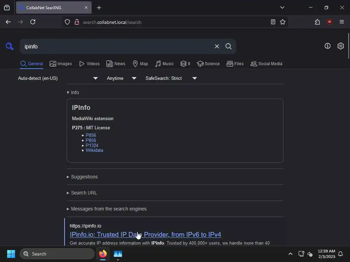Select the General search tab
Image resolution: width=350 pixels, height=262 pixels.
(31, 64)
